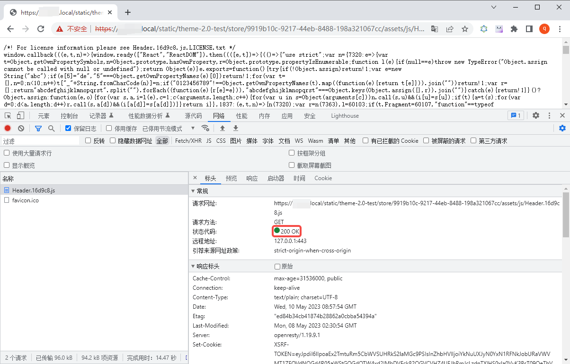Click the browser back arrow
The image size is (570, 364).
click(x=10, y=29)
